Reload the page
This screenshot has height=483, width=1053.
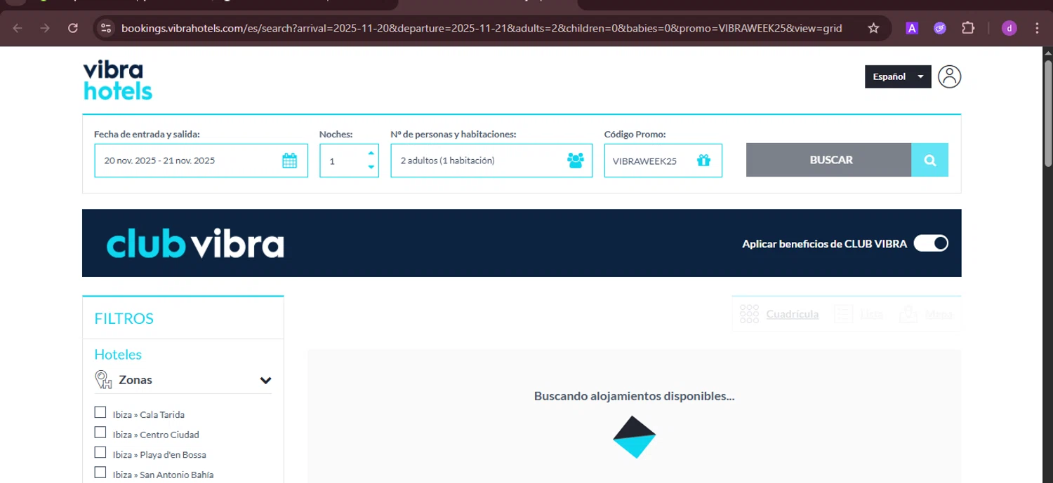tap(72, 28)
